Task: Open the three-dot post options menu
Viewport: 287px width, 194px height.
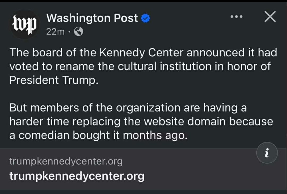Action: pyautogui.click(x=236, y=17)
